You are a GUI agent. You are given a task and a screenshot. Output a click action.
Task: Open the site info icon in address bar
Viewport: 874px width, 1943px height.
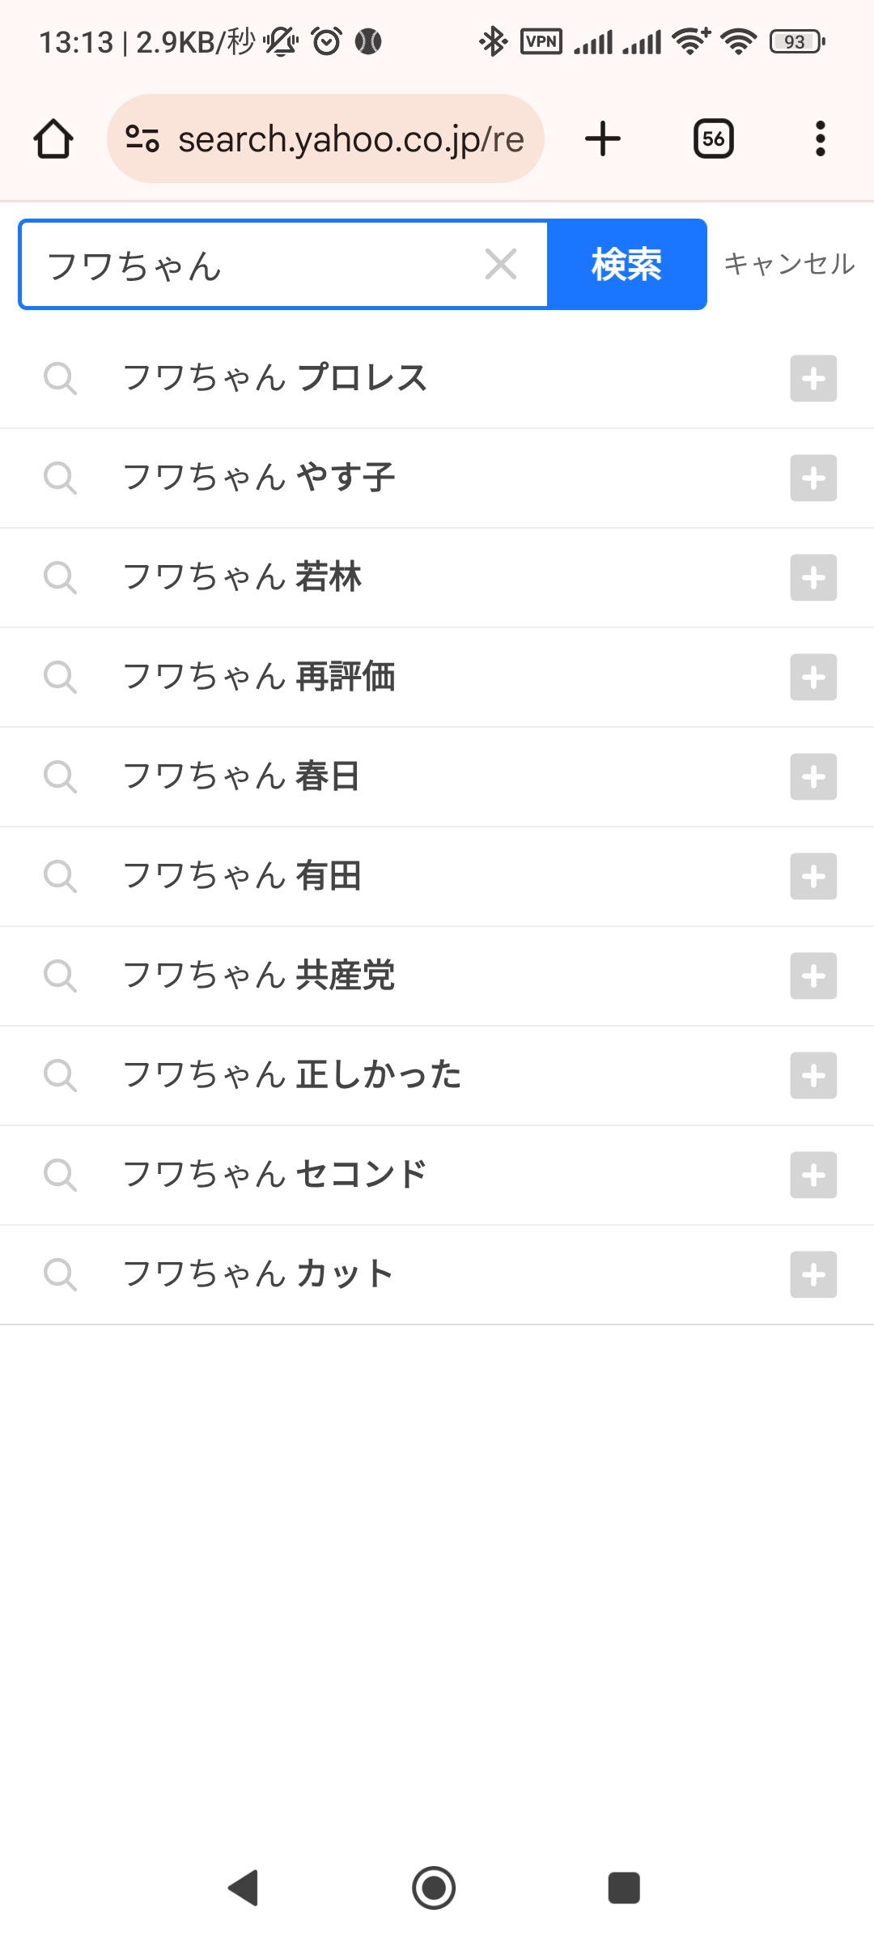(x=142, y=139)
